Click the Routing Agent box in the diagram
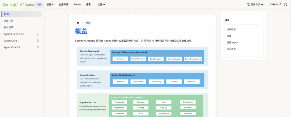 click(174, 59)
